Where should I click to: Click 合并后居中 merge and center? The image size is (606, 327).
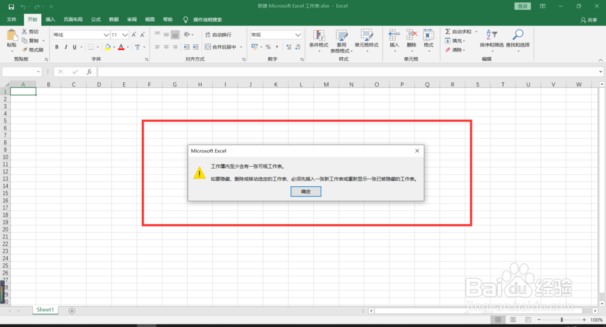coord(221,47)
